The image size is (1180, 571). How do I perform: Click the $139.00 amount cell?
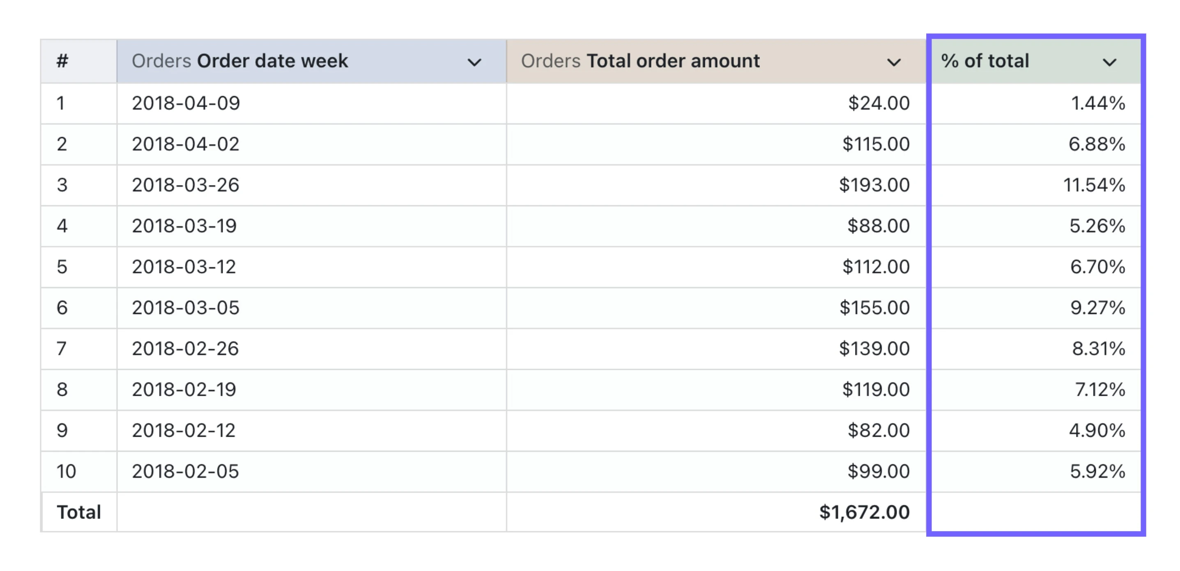(x=874, y=349)
